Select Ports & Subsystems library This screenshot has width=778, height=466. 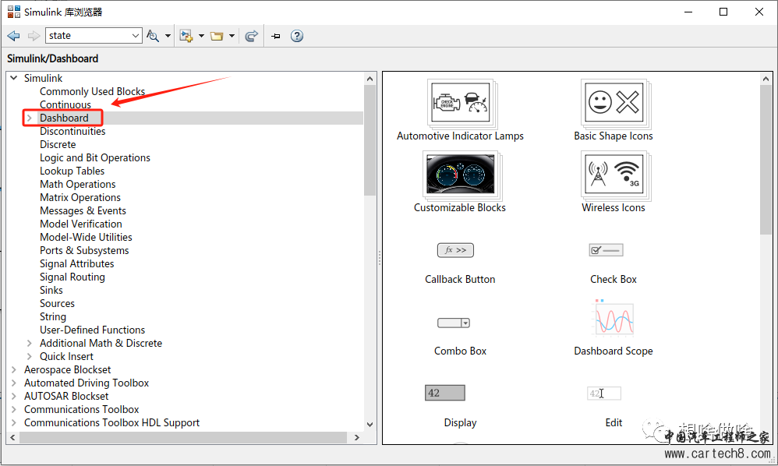coord(84,250)
